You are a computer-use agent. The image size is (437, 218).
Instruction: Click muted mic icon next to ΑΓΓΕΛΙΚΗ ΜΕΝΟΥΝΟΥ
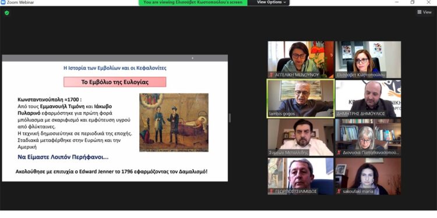[271, 75]
